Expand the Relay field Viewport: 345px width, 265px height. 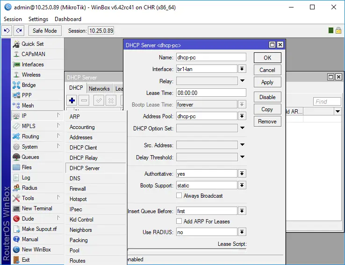coord(242,81)
